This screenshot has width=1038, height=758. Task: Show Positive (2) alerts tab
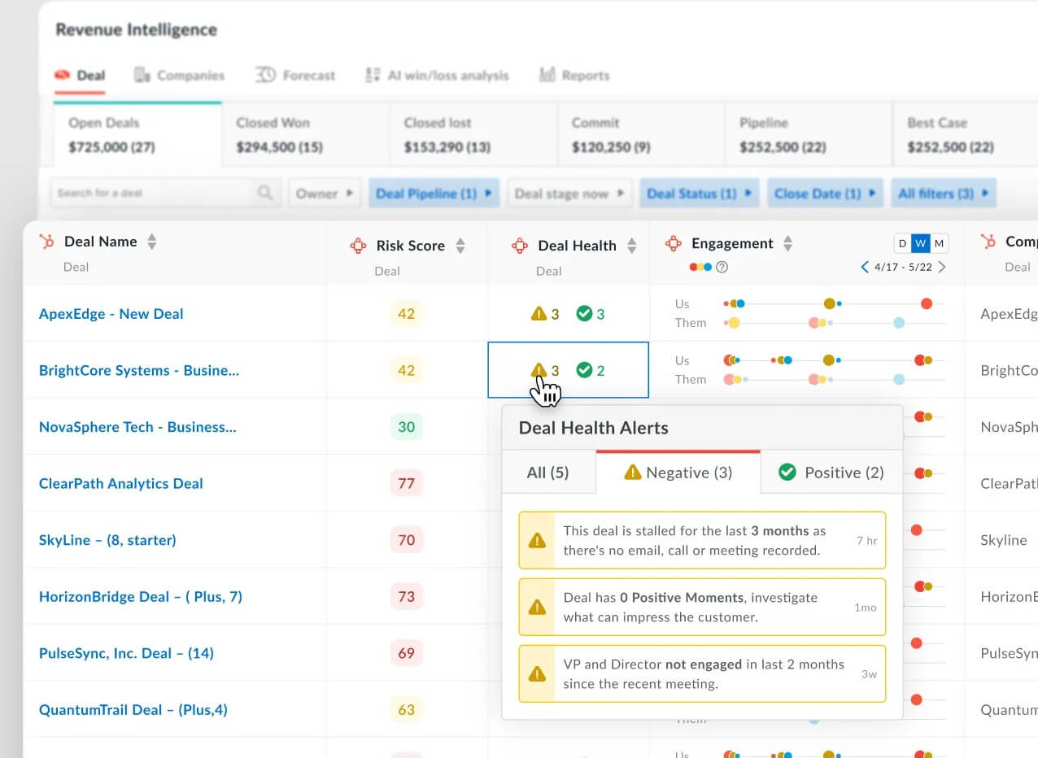(831, 473)
